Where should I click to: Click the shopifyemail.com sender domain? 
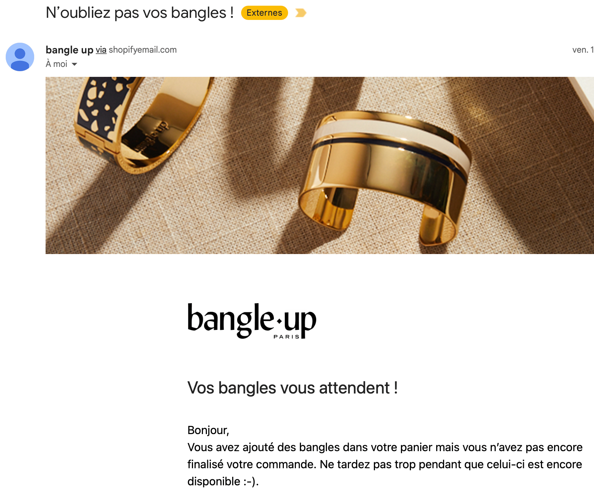(143, 50)
